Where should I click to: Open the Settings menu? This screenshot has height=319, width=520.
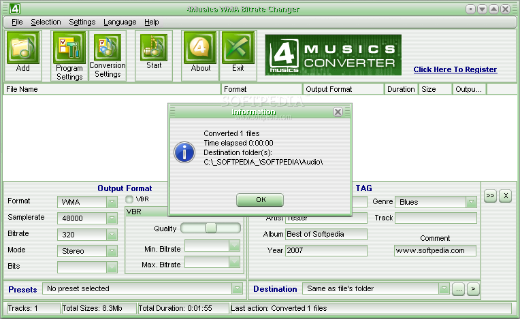82,22
